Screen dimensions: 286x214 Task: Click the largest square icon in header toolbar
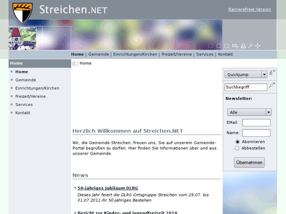tap(227, 46)
